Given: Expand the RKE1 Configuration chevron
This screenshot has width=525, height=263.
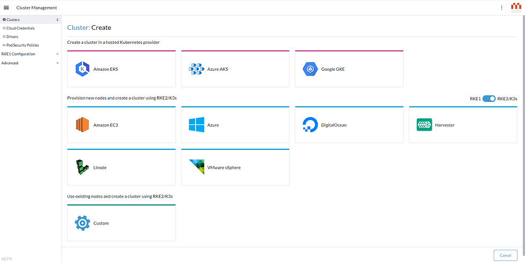Looking at the screenshot, I should [58, 54].
